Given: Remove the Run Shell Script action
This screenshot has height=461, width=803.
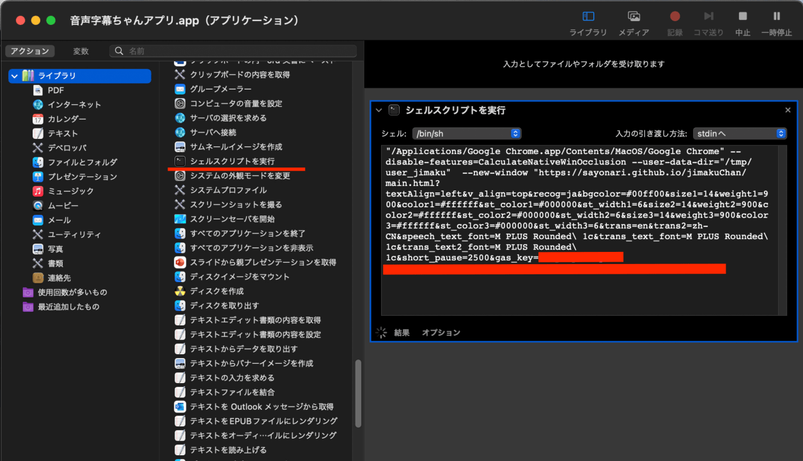Looking at the screenshot, I should point(788,110).
